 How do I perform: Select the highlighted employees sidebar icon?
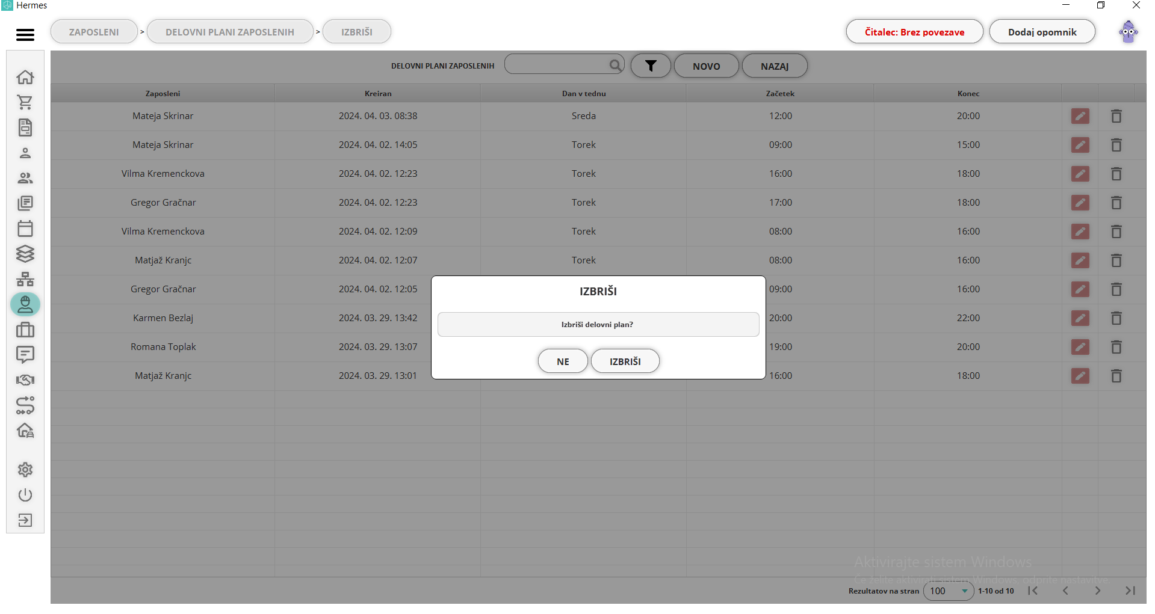point(25,304)
